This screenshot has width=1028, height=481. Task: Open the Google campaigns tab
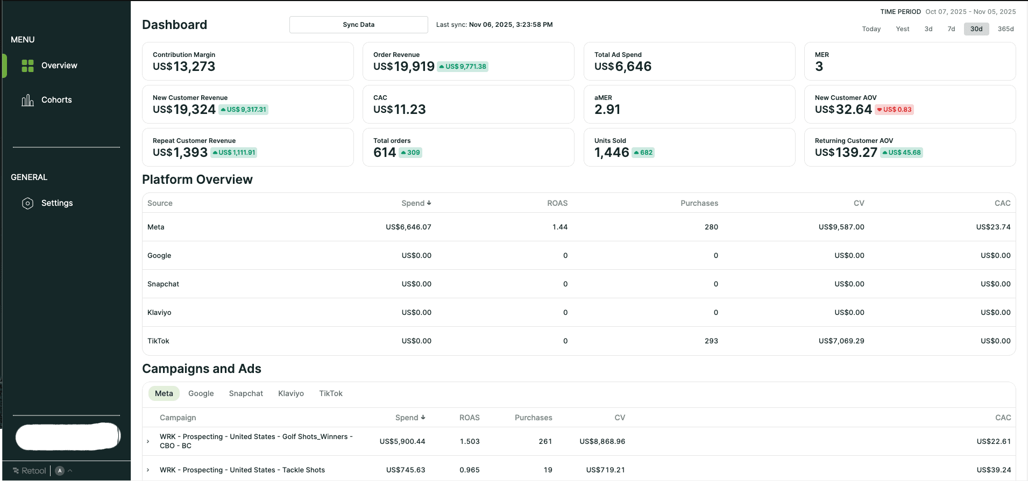[x=201, y=393]
